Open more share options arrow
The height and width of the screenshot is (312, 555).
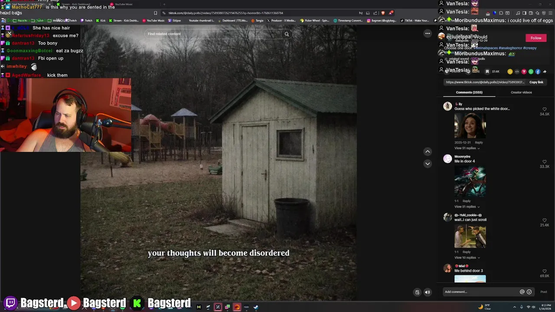545,71
